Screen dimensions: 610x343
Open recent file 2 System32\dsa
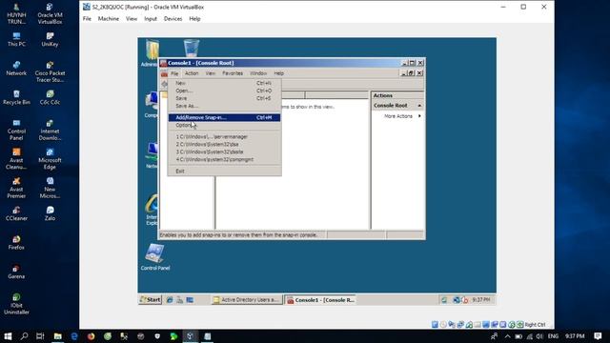coord(224,144)
